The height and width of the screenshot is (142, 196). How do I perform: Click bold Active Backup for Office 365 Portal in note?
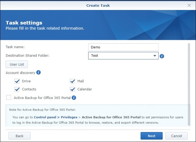click(111, 117)
